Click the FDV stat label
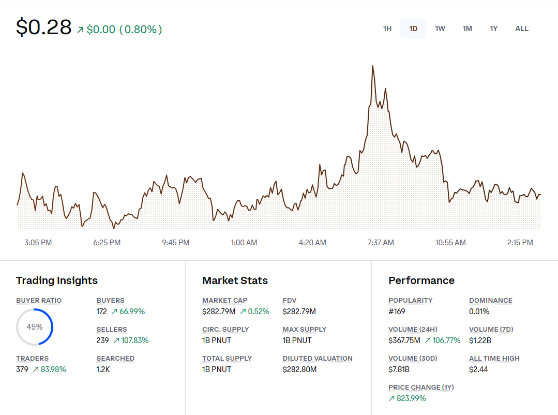The image size is (558, 415). tap(289, 300)
